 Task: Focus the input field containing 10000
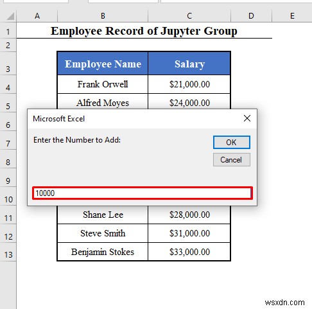[143, 193]
